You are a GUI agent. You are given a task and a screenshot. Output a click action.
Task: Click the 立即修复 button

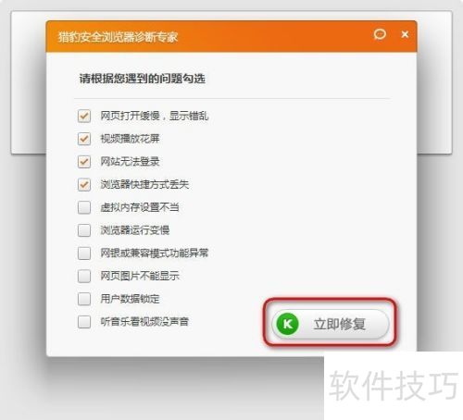pos(331,324)
